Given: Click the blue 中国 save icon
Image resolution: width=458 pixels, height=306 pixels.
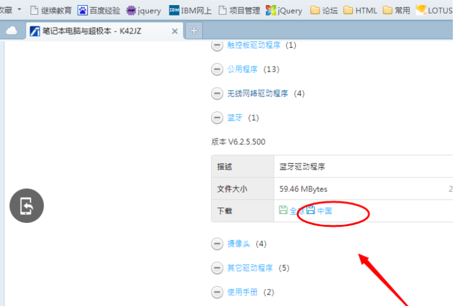Looking at the screenshot, I should tap(310, 210).
